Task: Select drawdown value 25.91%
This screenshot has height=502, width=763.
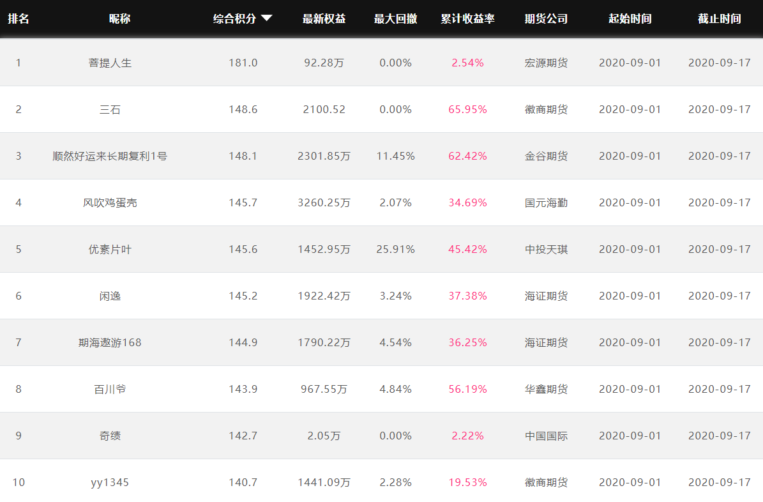Action: point(396,249)
